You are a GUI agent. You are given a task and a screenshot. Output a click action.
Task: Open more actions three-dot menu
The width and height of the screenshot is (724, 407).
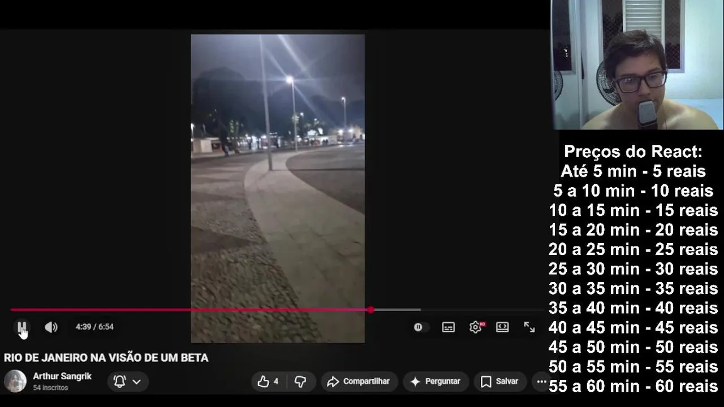(x=541, y=382)
